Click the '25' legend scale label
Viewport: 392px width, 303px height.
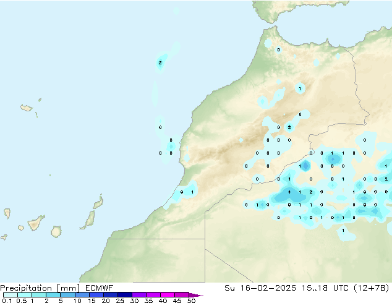(x=120, y=301)
